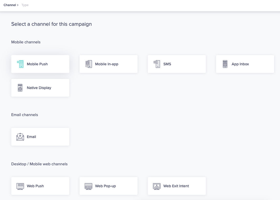Choose the Web Pop-up label

point(105,186)
